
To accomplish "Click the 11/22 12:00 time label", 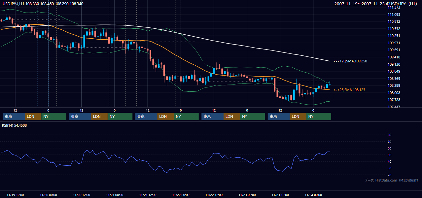I will tap(214, 195).
